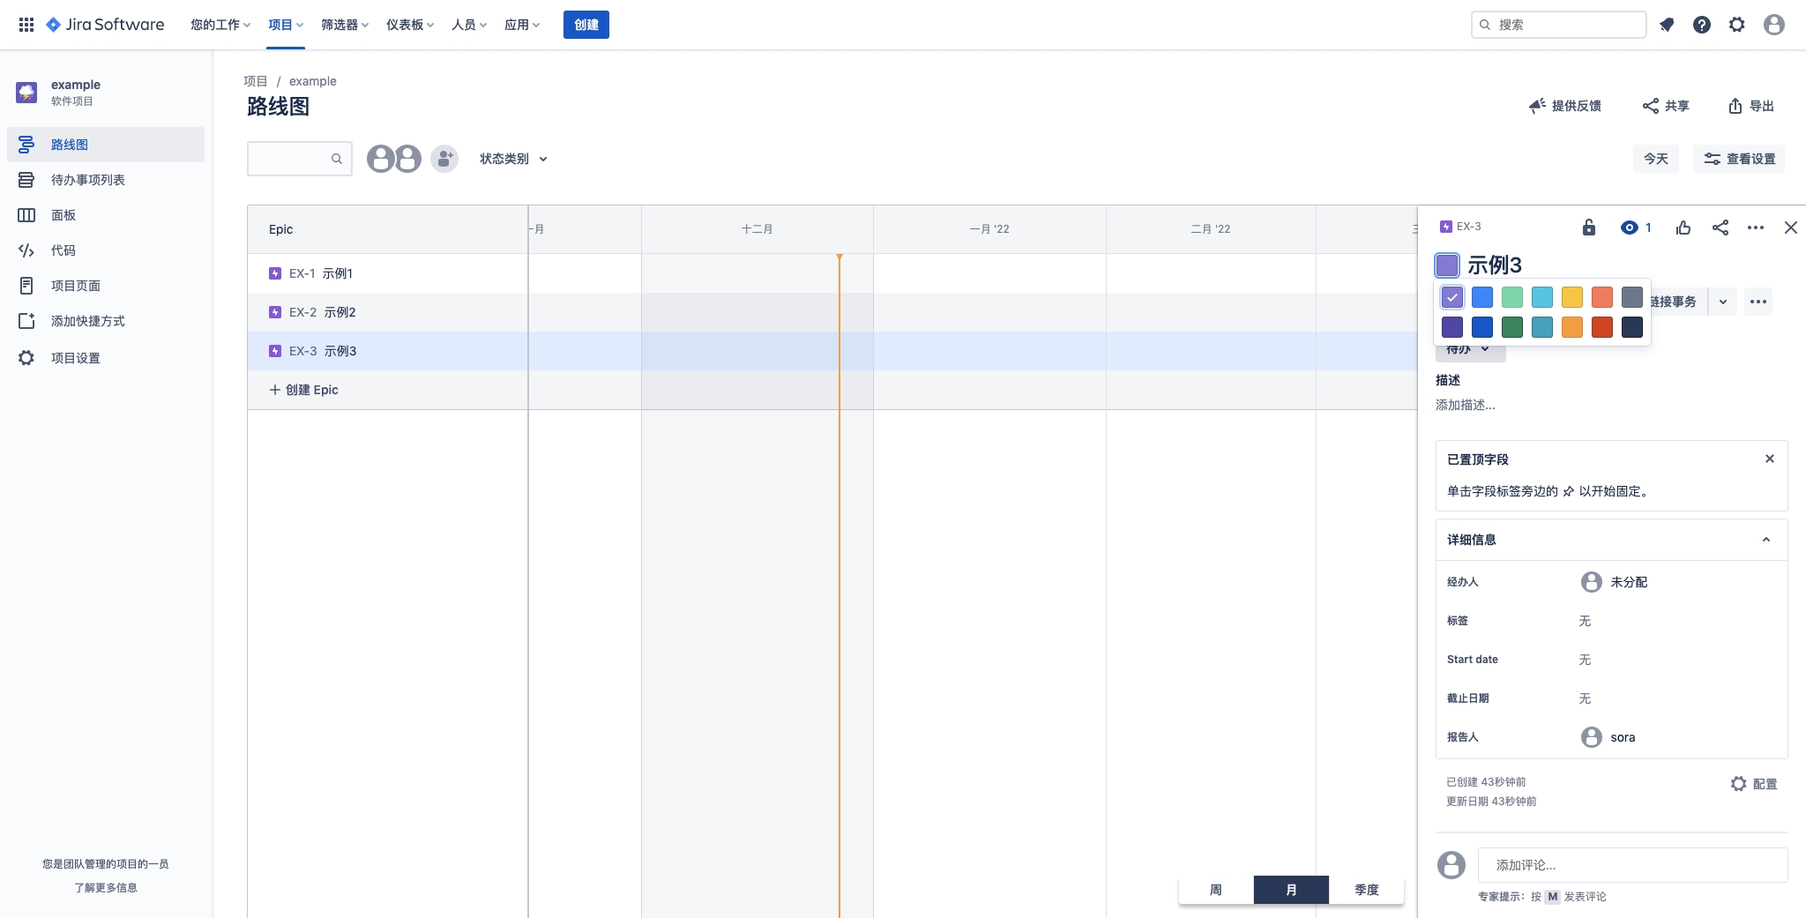1806x918 pixels.
Task: Open Project settings in the sidebar
Action: pyautogui.click(x=106, y=358)
